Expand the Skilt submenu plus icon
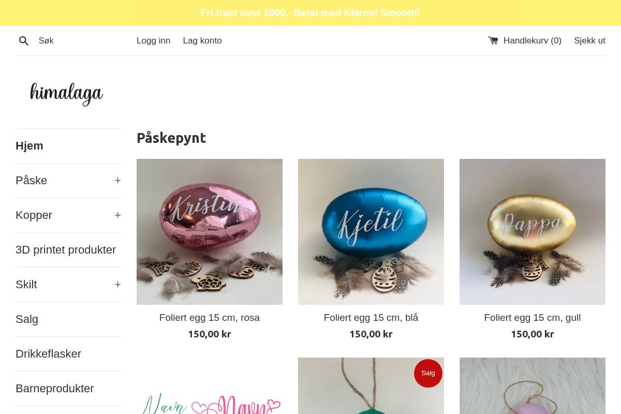The image size is (621, 414). coord(117,285)
